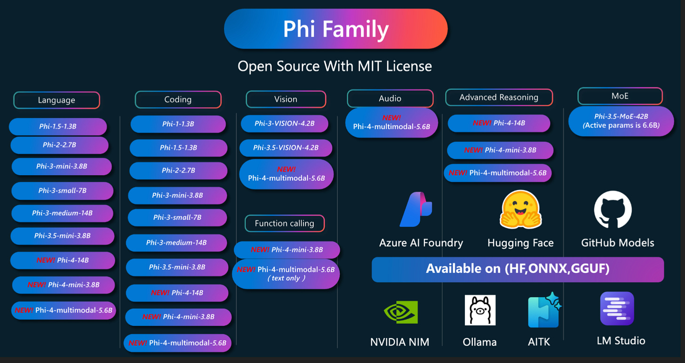Select the Phi-4-multimodal-5.6B (text only) pill
The image size is (685, 363).
tap(286, 273)
